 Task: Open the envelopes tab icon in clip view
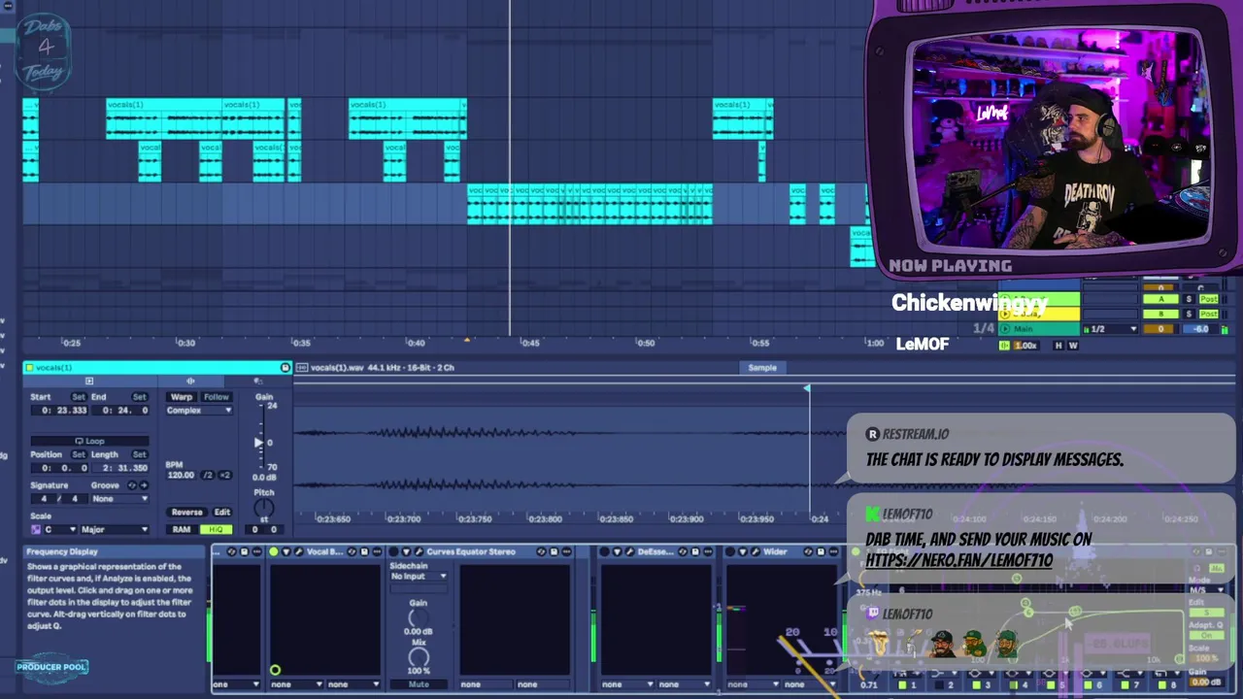click(x=258, y=382)
